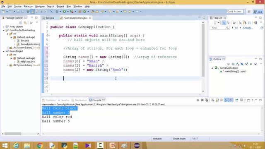The width and height of the screenshot is (265, 149).
Task: Switch to the Ball.java editor tab
Action: 48,18
